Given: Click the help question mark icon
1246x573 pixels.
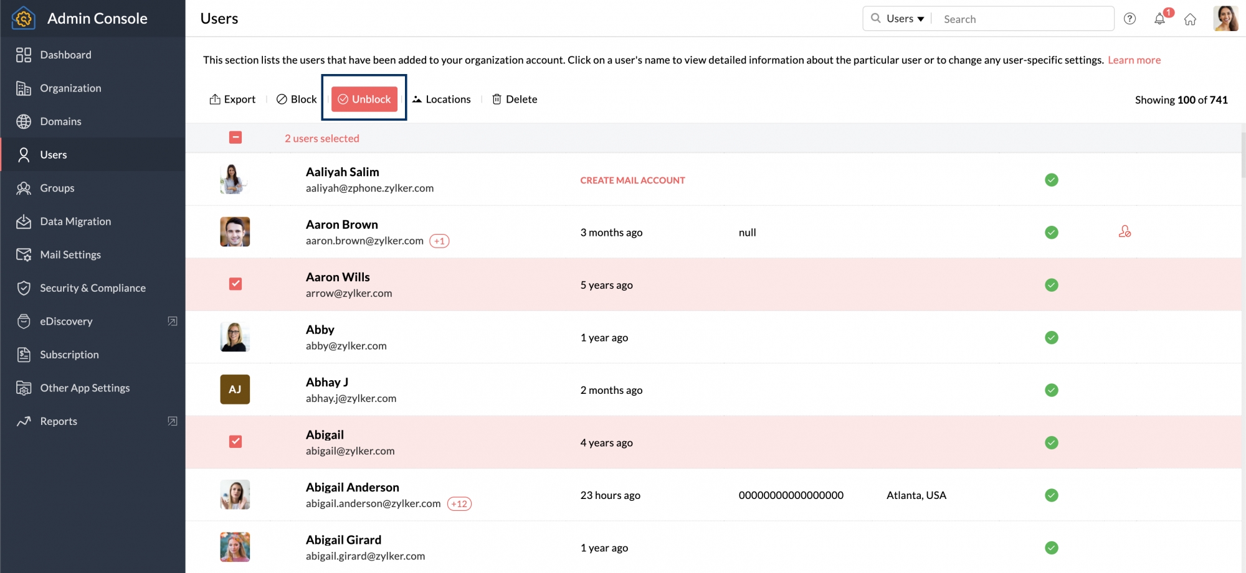Looking at the screenshot, I should [1129, 19].
